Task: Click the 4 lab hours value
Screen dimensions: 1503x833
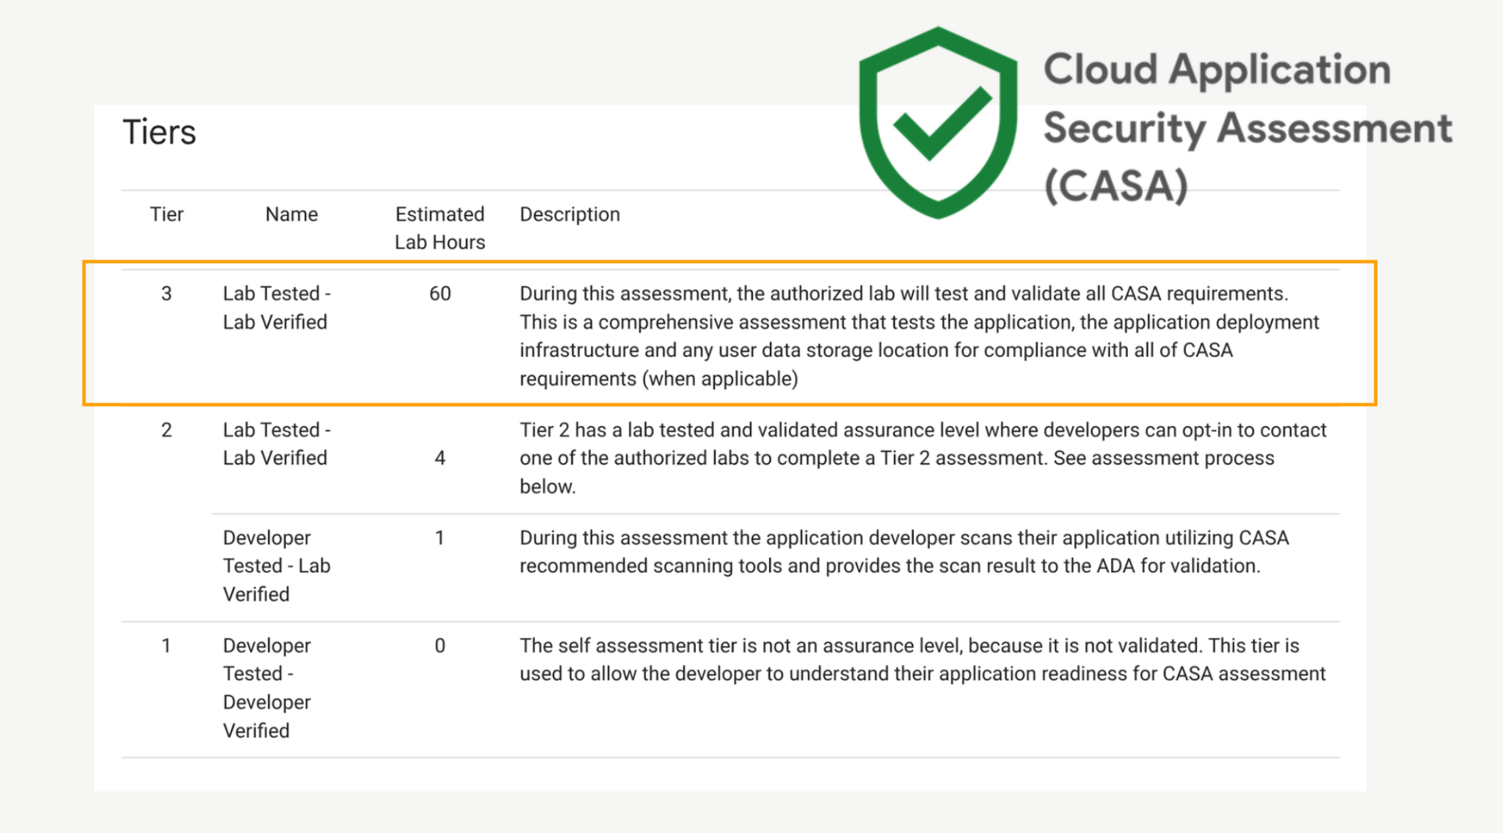Action: (440, 458)
